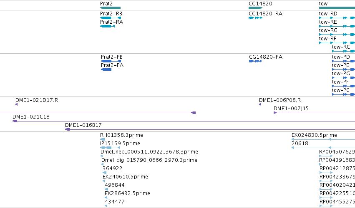The height and width of the screenshot is (208, 355).
Task: Select the Prat2-PB protein feature
Action: 111,61
